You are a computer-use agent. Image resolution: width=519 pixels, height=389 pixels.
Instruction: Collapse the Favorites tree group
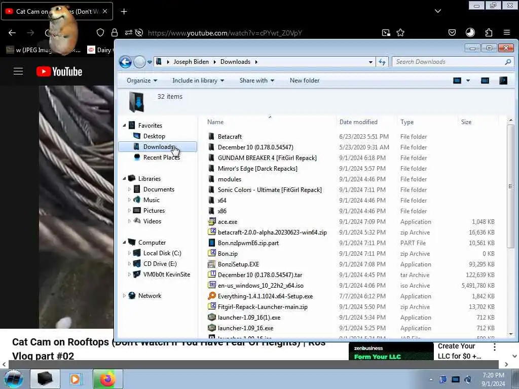click(125, 126)
